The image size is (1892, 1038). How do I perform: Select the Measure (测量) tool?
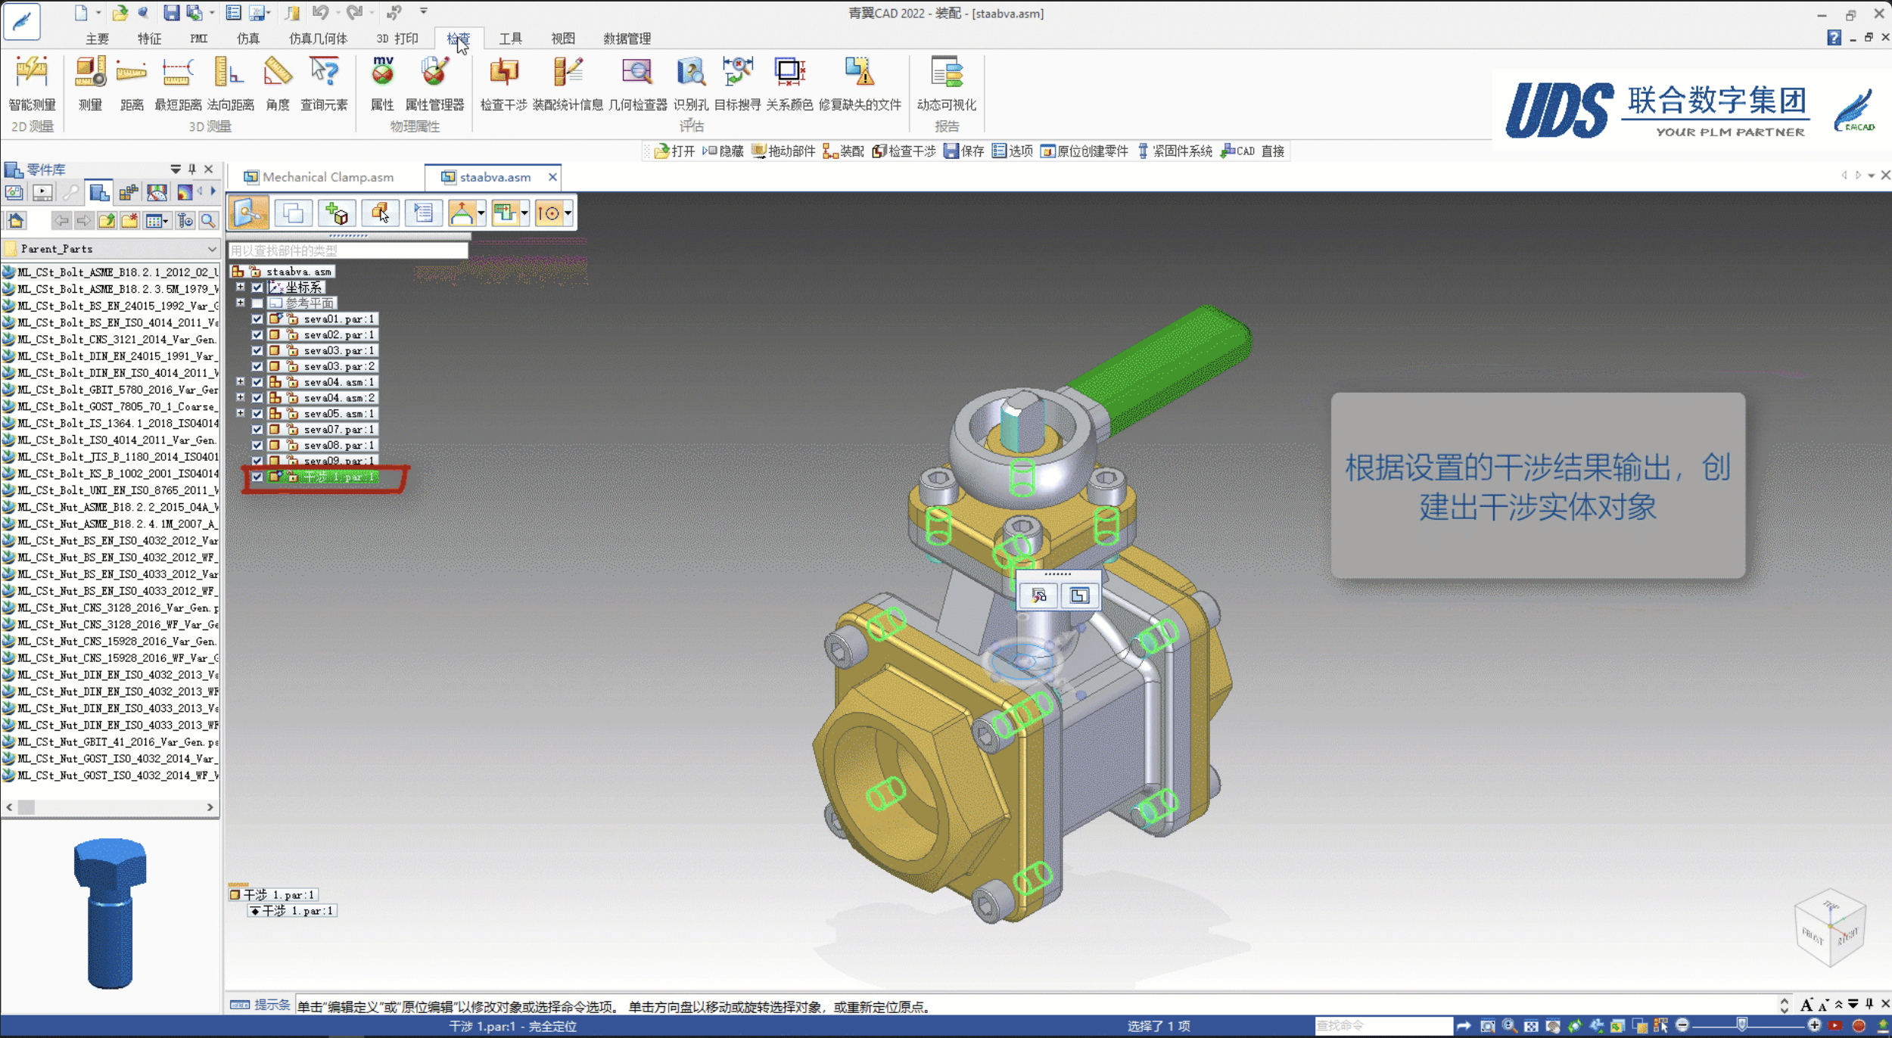click(x=90, y=84)
